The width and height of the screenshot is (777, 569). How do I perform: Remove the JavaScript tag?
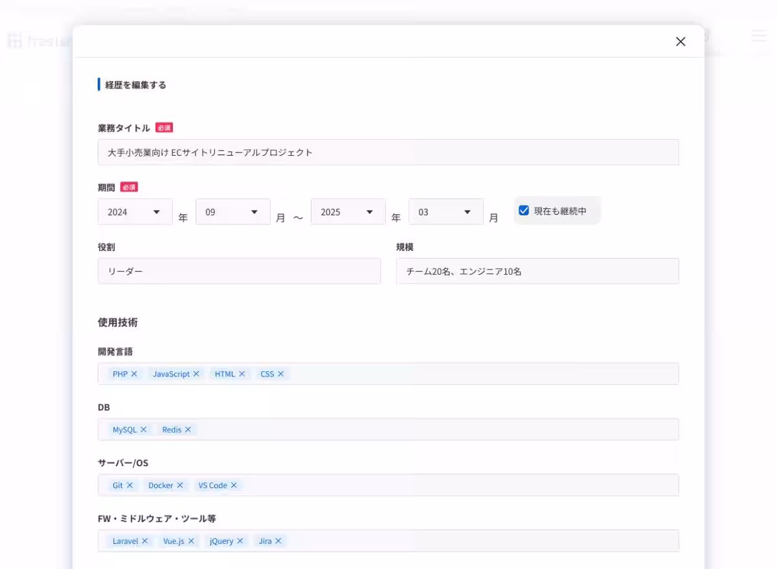(x=196, y=374)
